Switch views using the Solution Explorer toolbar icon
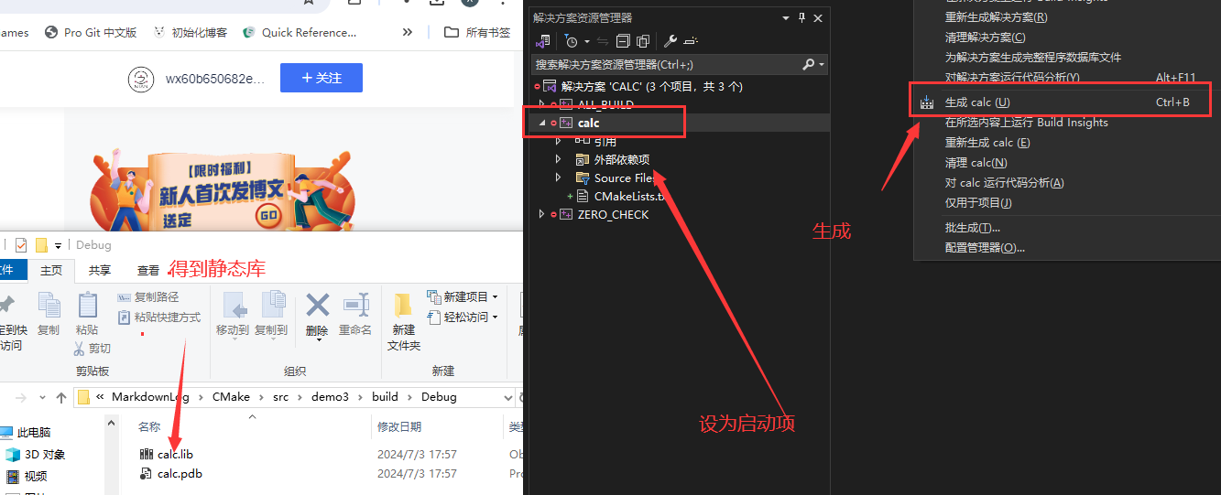1221x495 pixels. click(x=543, y=41)
